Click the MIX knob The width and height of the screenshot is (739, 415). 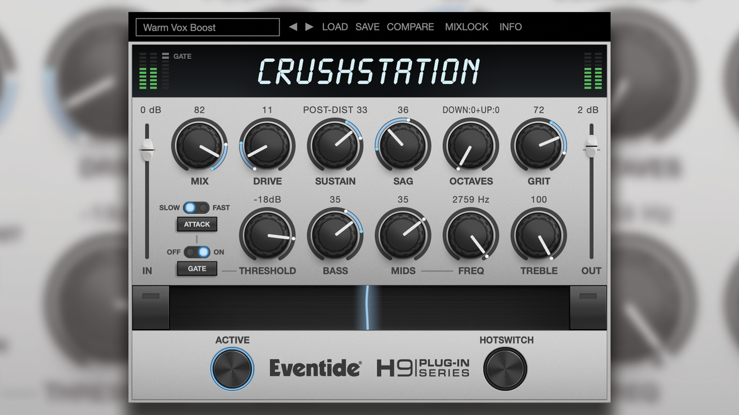point(199,145)
